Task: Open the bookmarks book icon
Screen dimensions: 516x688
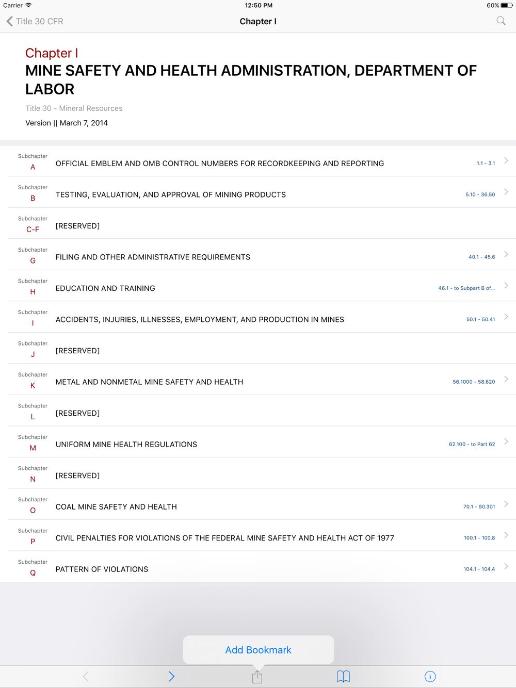Action: click(x=343, y=676)
